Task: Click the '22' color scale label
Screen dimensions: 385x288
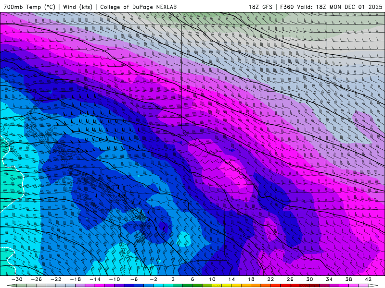Action: [270, 279]
